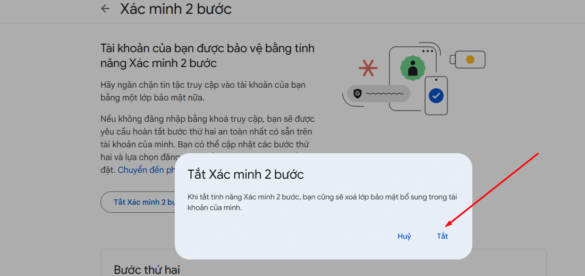
Task: Click the page title Xác minh 2 bước
Action: 176,9
